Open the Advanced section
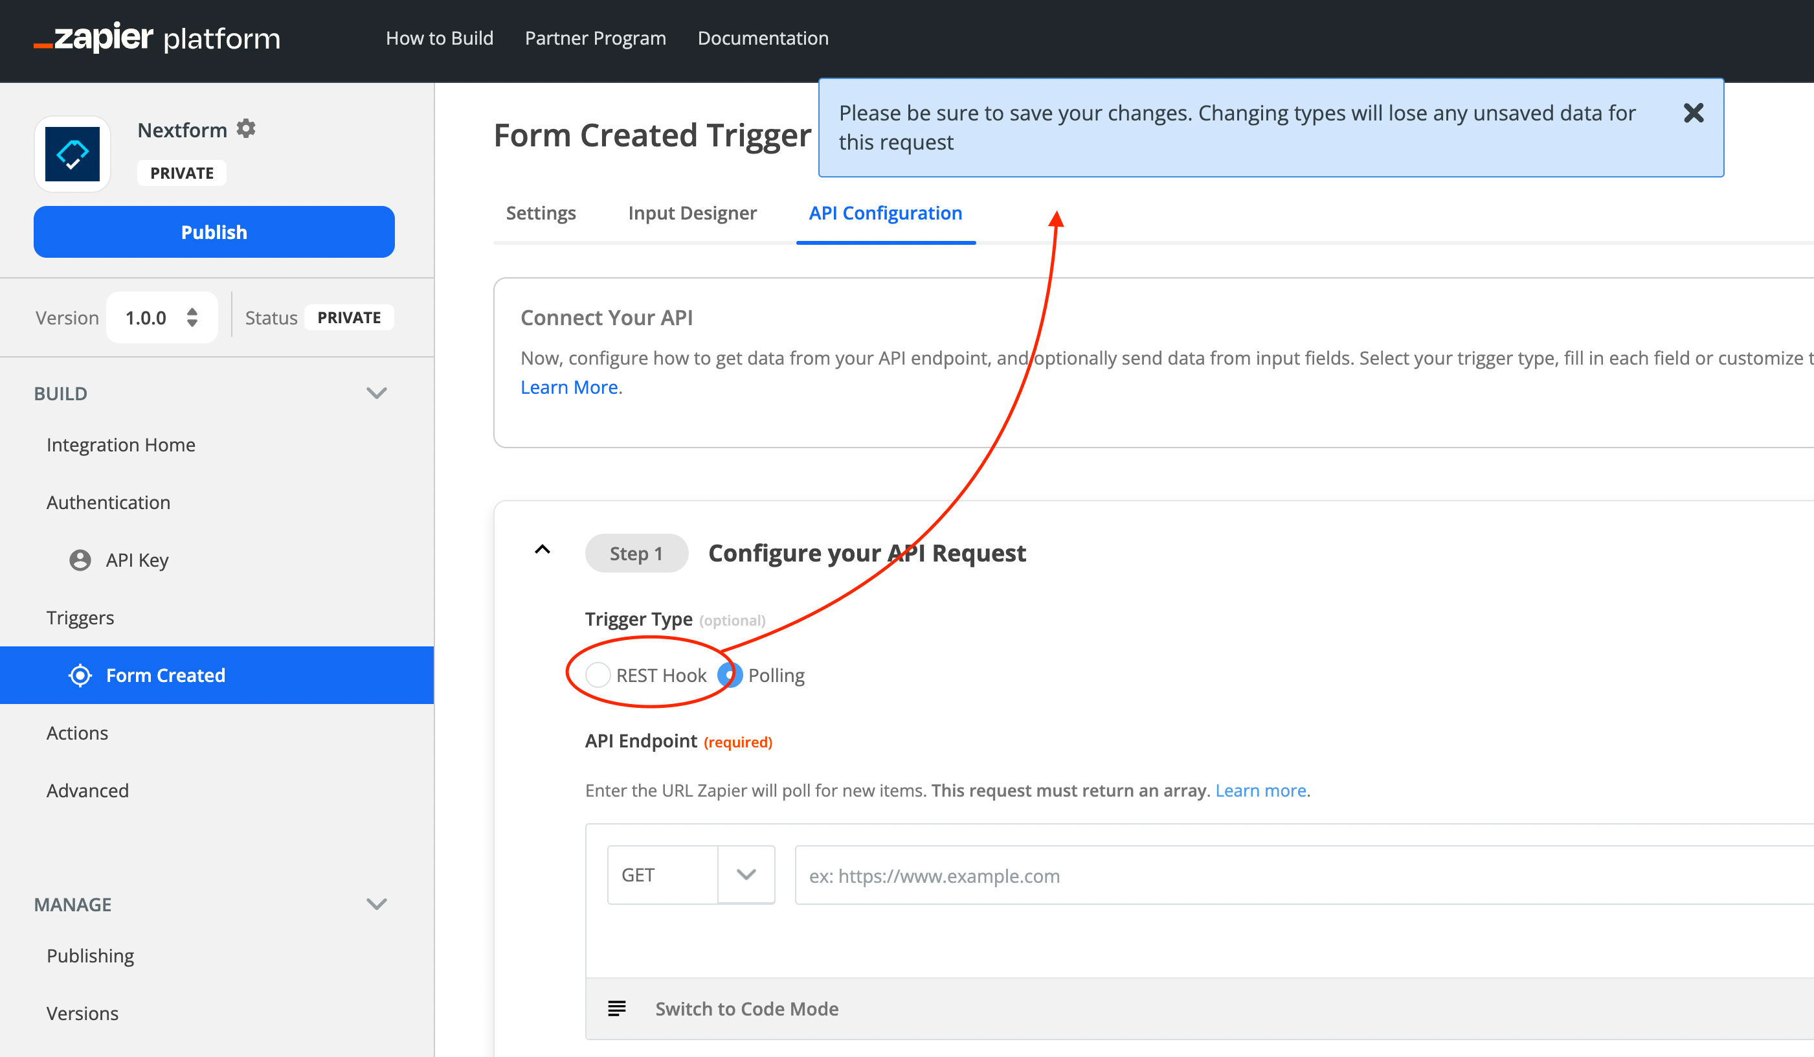1814x1057 pixels. coord(88,790)
